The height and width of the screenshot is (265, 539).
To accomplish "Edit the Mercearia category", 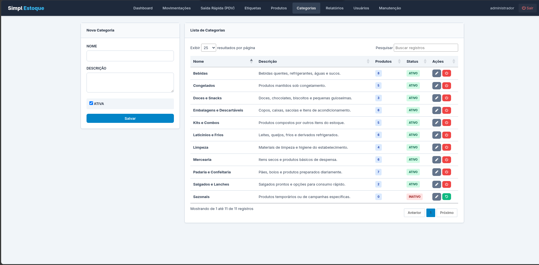I will pos(437,160).
